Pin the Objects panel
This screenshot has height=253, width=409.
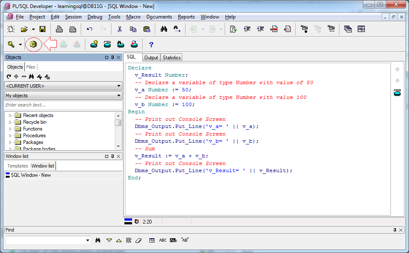click(x=112, y=57)
